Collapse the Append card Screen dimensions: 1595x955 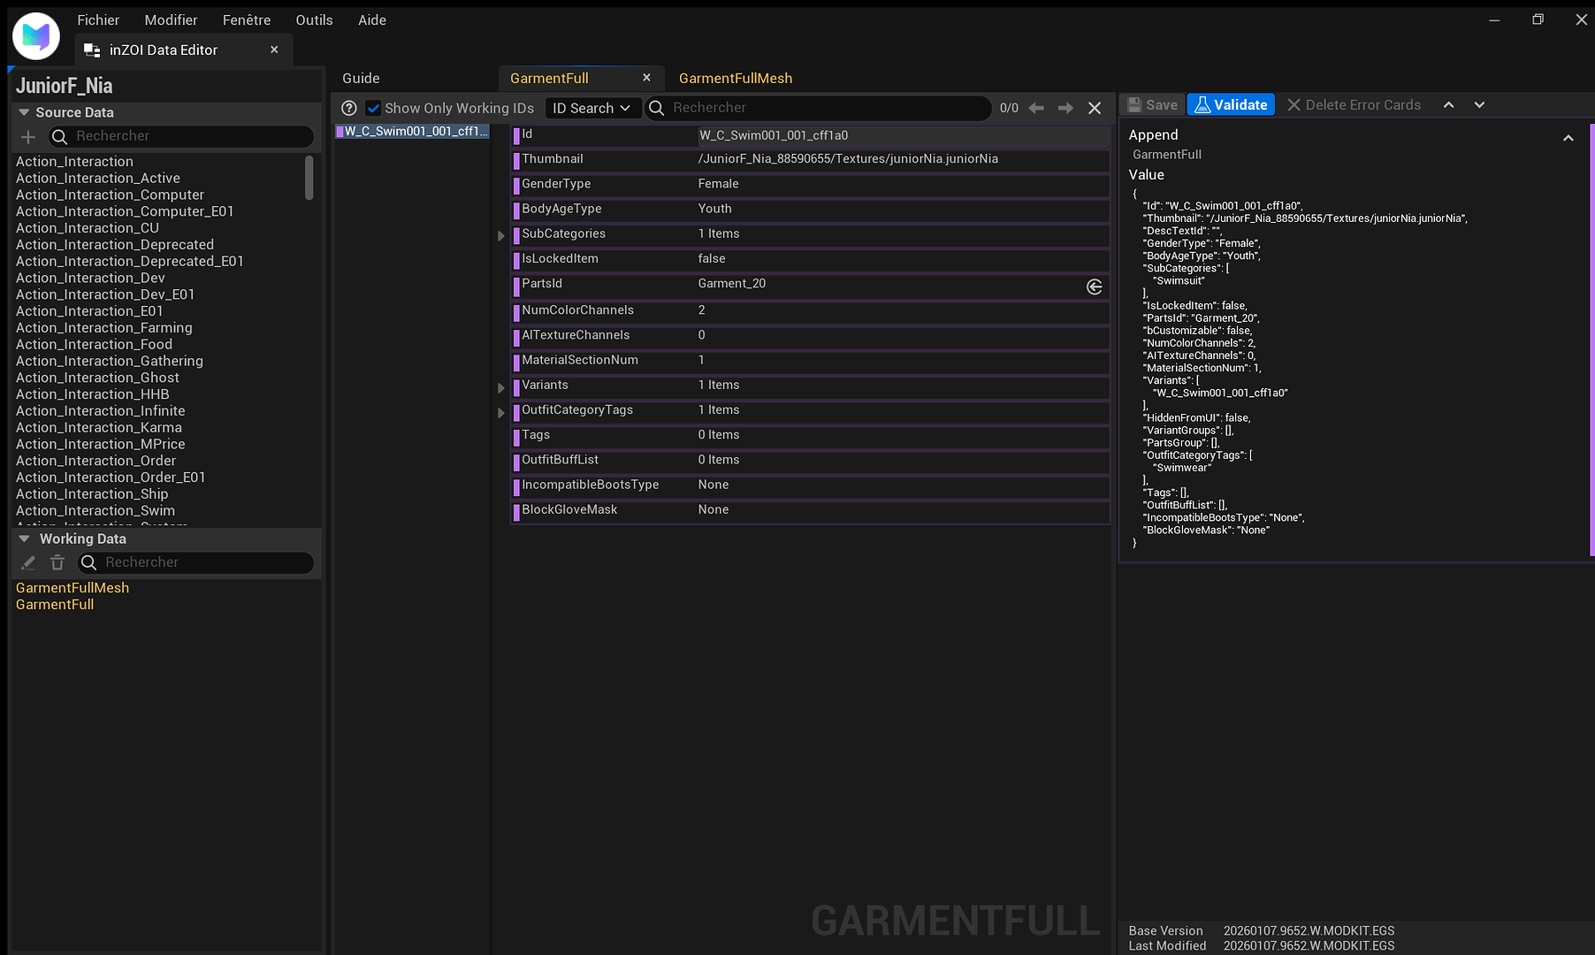tap(1569, 137)
